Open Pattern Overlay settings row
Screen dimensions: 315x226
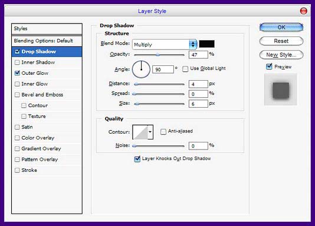(47, 159)
